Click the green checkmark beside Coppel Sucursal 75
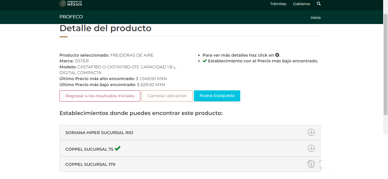This screenshot has height=179, width=388. coord(117,148)
